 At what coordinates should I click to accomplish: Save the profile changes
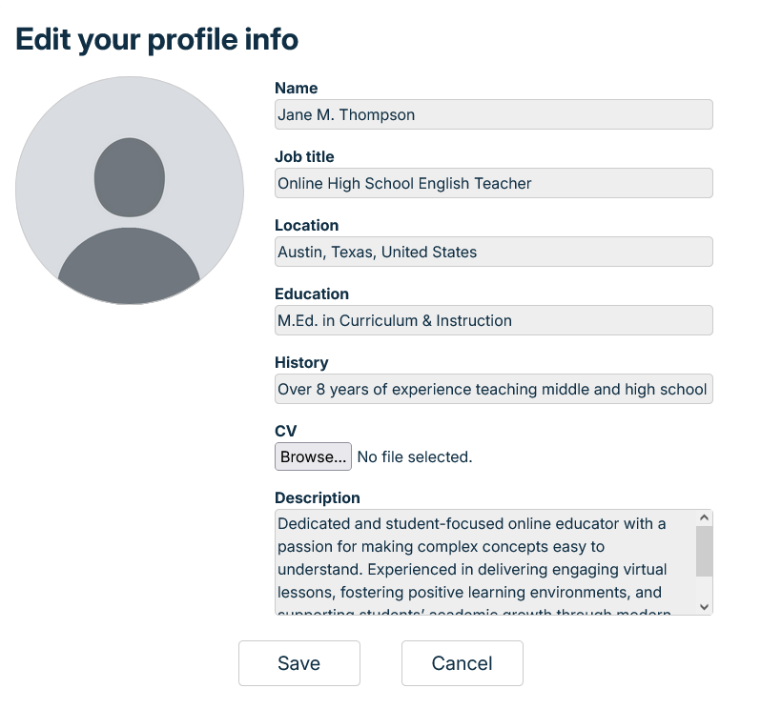(298, 663)
